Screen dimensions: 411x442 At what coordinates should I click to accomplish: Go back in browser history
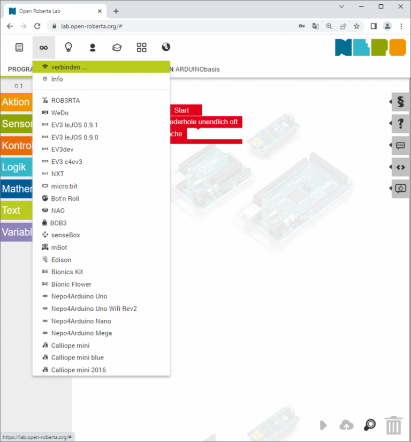pyautogui.click(x=10, y=26)
